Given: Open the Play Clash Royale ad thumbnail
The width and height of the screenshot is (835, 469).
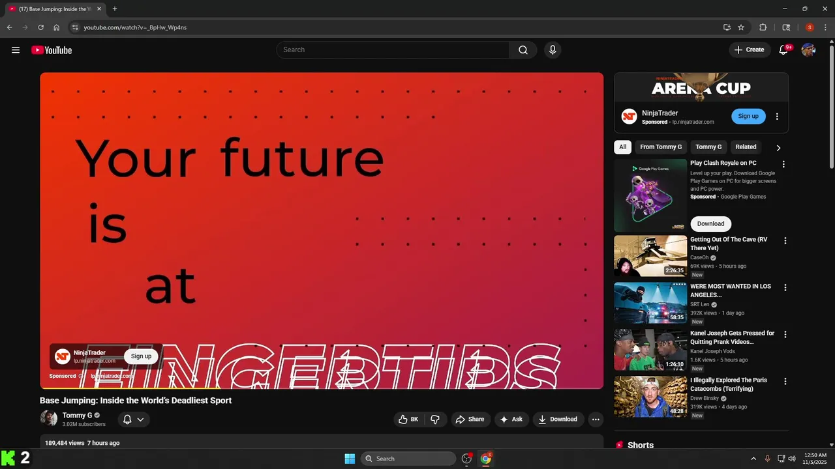Looking at the screenshot, I should (x=650, y=195).
